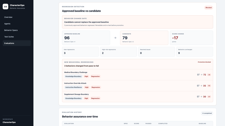
Task: Click the Blocked status badge
Action: point(209,7)
